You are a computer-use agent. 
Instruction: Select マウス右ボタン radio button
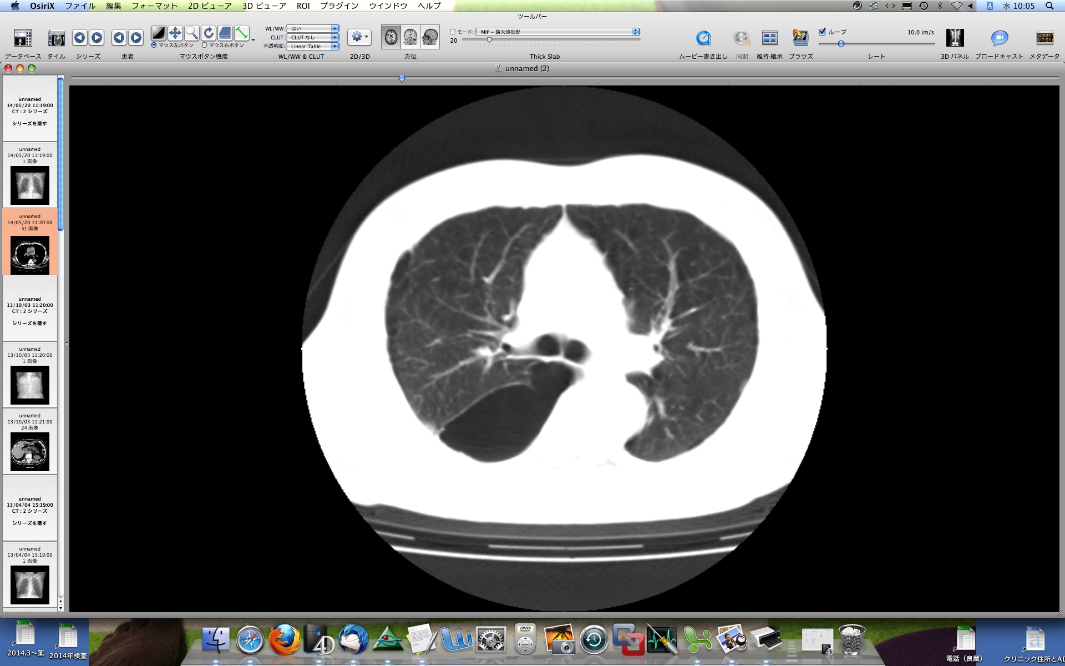205,46
